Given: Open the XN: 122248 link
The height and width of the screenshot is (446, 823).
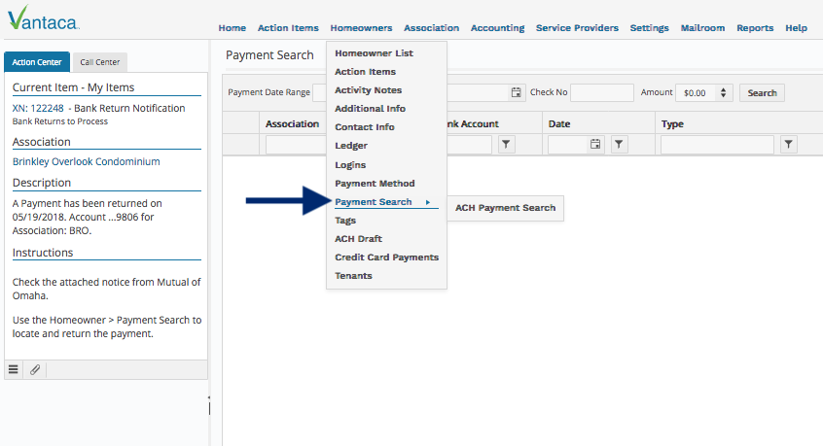Looking at the screenshot, I should 38,108.
